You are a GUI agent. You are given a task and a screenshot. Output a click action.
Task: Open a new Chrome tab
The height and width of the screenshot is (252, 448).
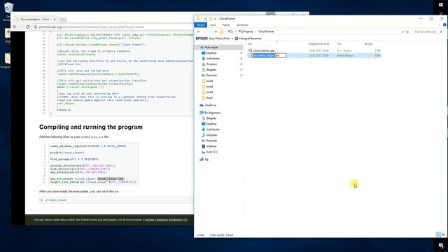pos(63,20)
